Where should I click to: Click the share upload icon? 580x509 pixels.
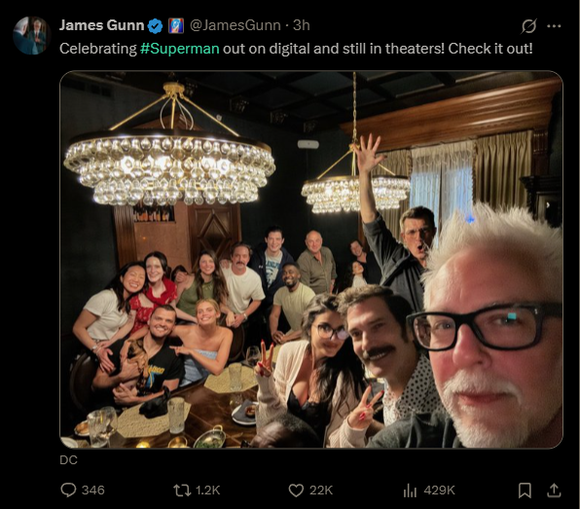pyautogui.click(x=554, y=491)
